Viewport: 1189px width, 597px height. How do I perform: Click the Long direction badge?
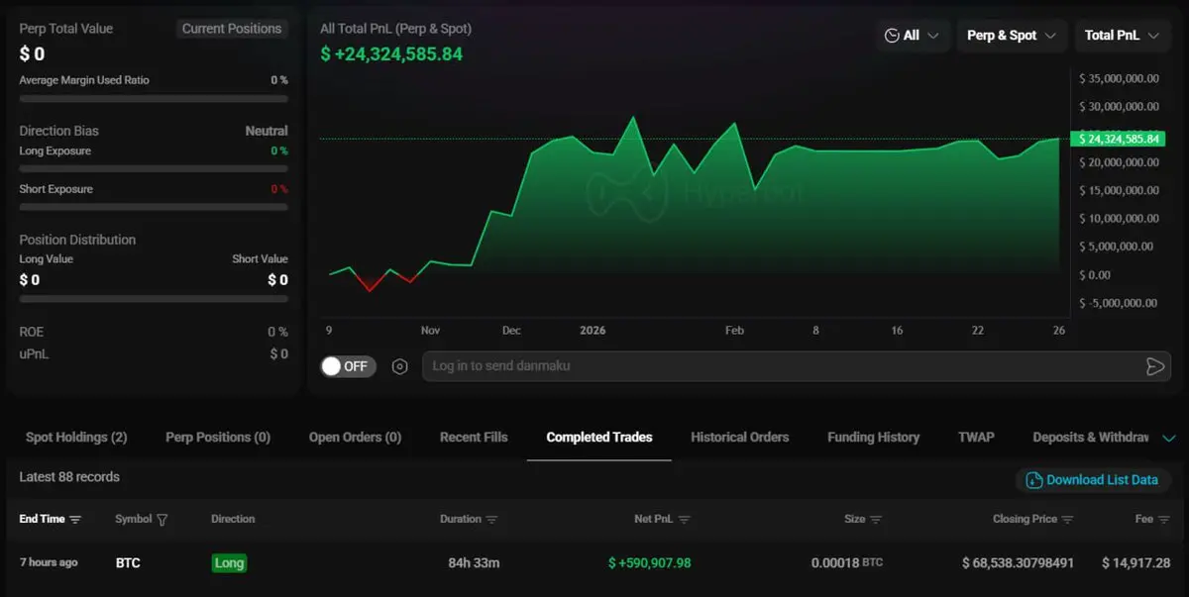229,562
